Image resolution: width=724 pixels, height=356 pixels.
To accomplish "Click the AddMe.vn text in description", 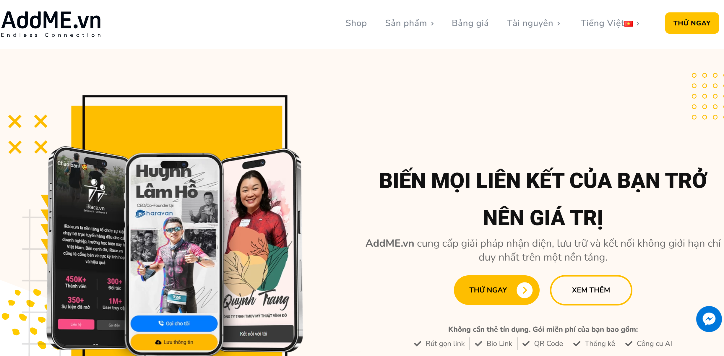I will tap(390, 243).
